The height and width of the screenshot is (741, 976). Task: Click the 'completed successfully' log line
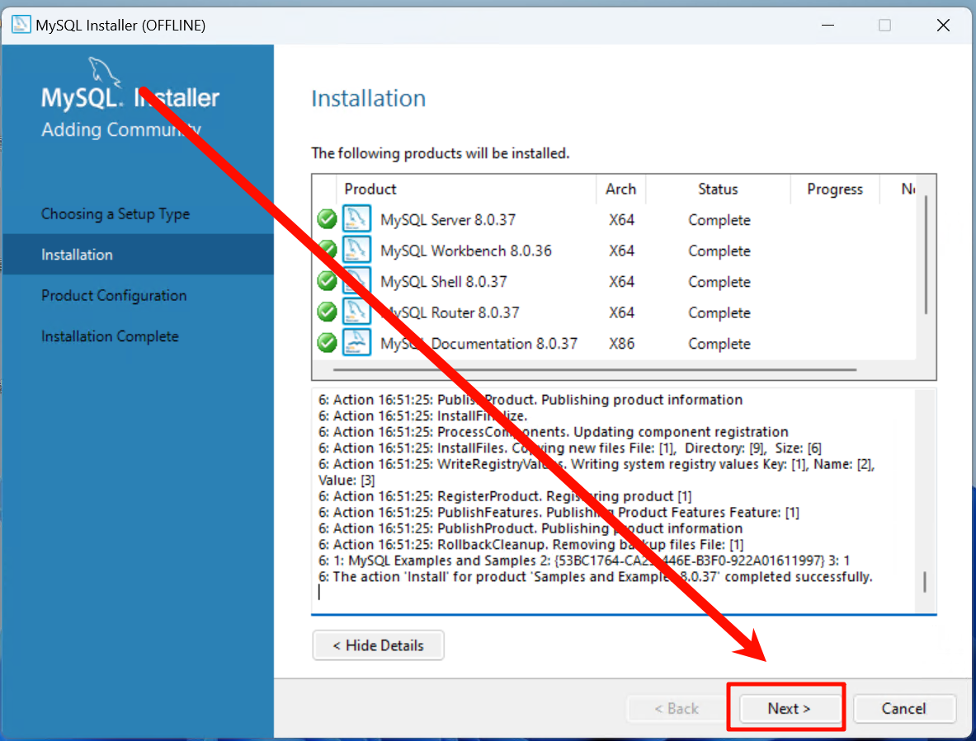click(595, 577)
